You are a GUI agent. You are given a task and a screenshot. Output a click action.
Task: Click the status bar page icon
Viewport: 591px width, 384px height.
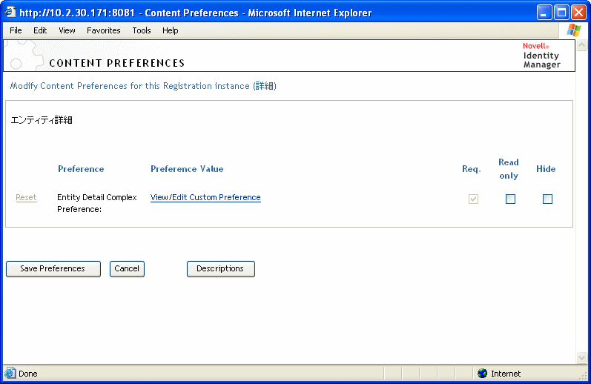coord(10,373)
